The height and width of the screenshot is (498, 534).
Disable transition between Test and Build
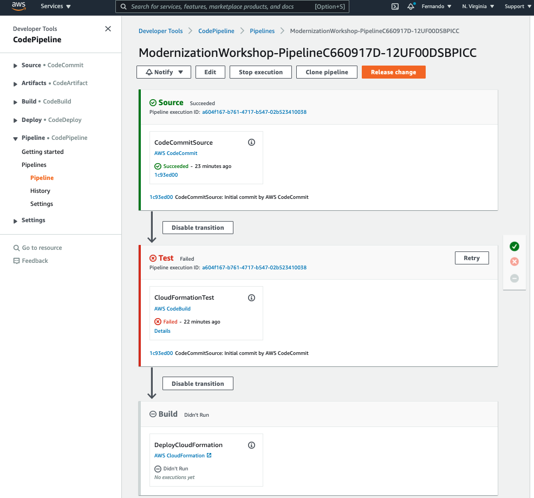tap(198, 384)
